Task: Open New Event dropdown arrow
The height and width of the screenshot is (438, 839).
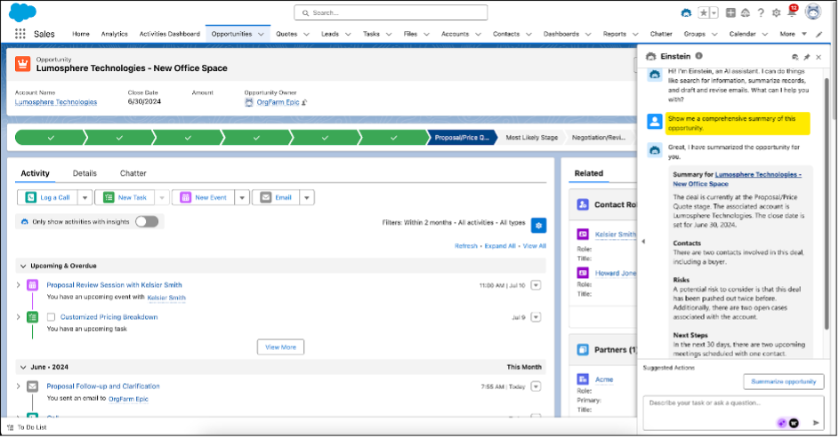Action: point(242,197)
